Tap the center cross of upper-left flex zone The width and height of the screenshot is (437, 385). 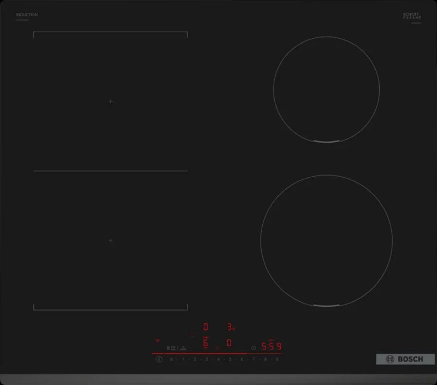click(x=111, y=102)
